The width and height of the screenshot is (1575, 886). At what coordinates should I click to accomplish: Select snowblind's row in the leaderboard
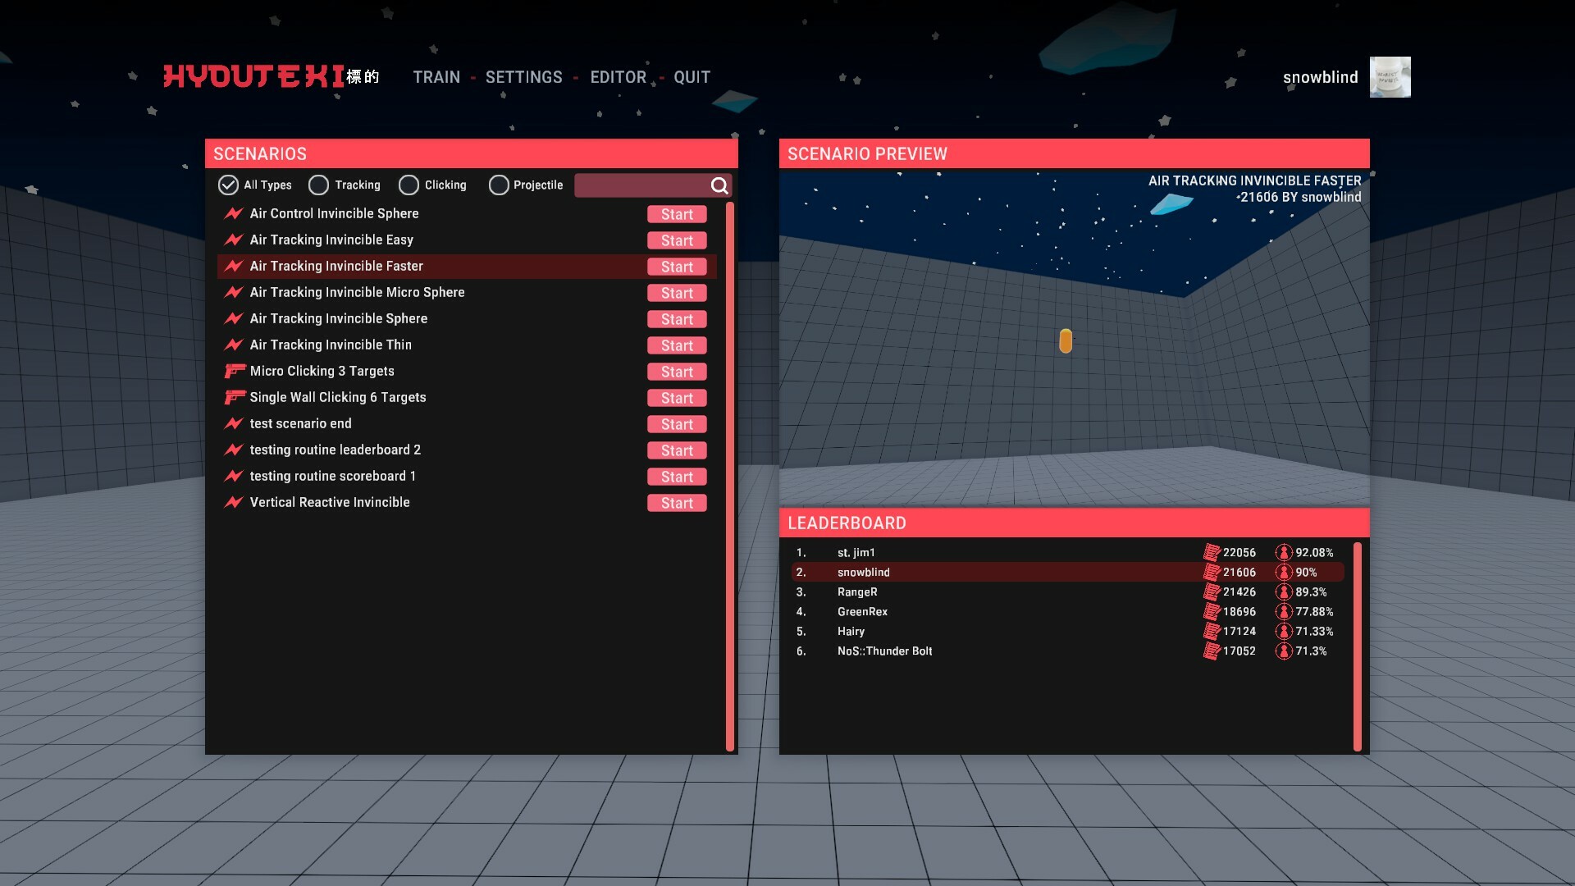click(984, 572)
